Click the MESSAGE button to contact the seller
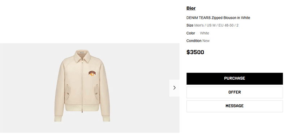The image size is (289, 137). pos(234,106)
